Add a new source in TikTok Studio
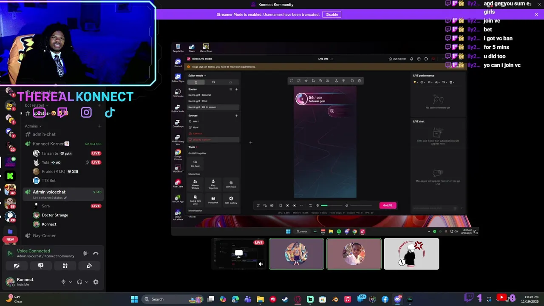 click(237, 116)
